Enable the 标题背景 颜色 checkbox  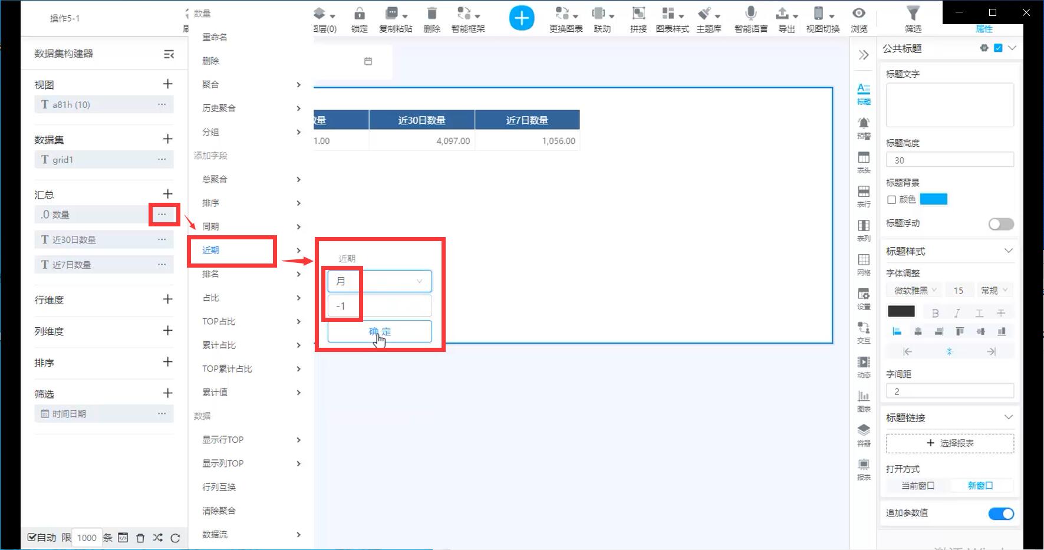click(892, 200)
